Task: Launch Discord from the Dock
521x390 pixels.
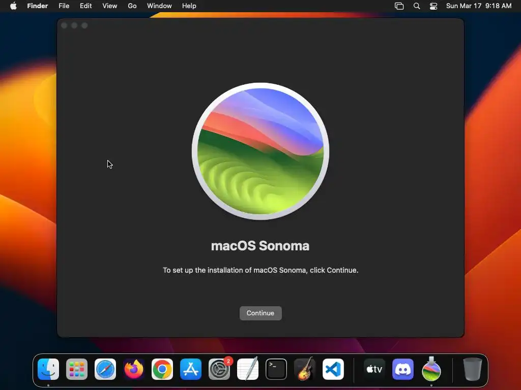Action: coord(403,369)
